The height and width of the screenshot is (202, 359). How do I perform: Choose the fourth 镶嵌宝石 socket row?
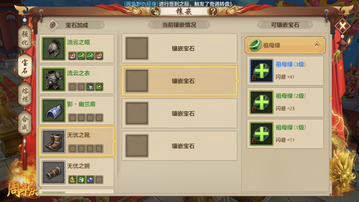click(179, 146)
